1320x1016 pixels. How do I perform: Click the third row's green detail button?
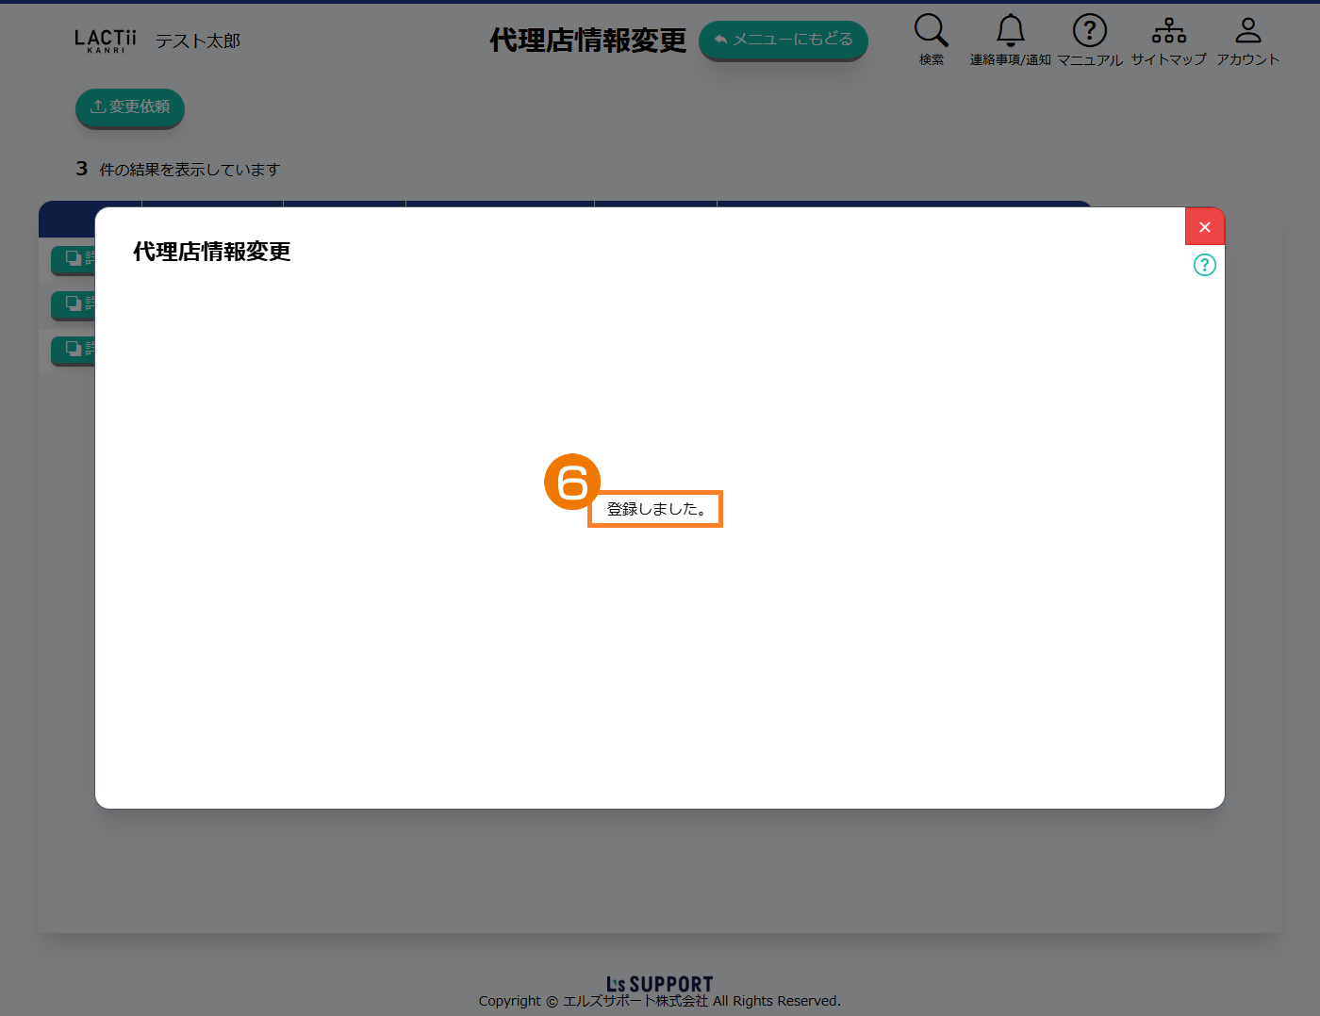pyautogui.click(x=74, y=349)
